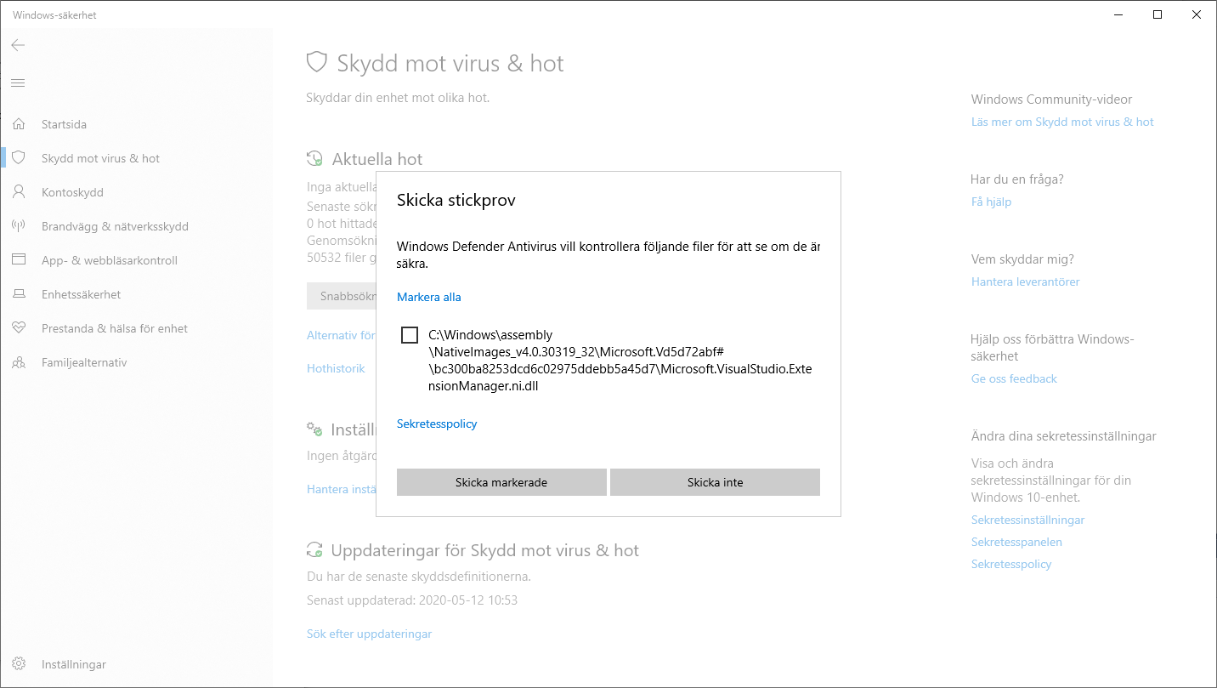This screenshot has width=1217, height=688.
Task: Click the Markera alla link
Action: (x=428, y=297)
